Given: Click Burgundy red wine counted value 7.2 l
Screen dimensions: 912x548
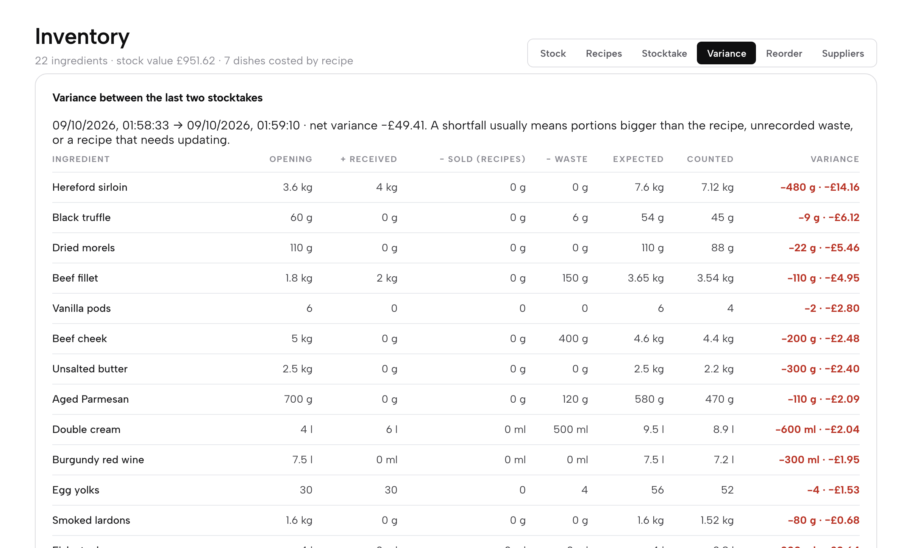Looking at the screenshot, I should pyautogui.click(x=724, y=460).
